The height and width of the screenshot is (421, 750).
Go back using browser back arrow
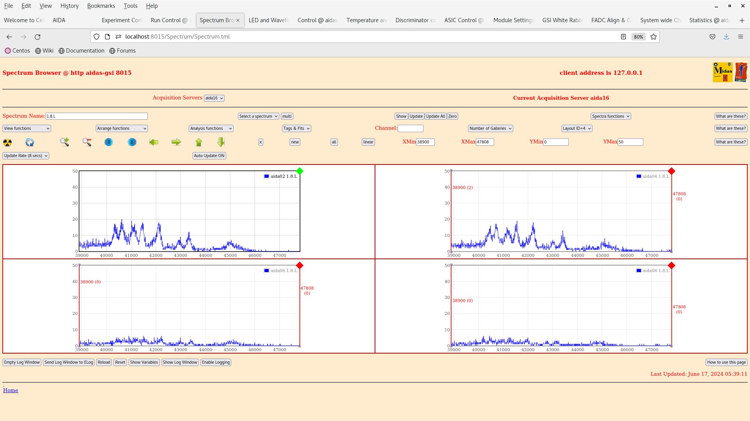tap(9, 37)
